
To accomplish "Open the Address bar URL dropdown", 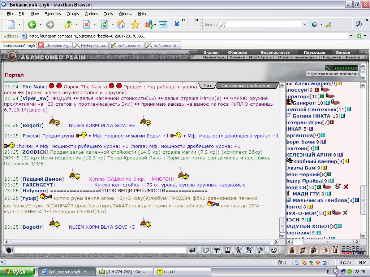I will (351, 36).
